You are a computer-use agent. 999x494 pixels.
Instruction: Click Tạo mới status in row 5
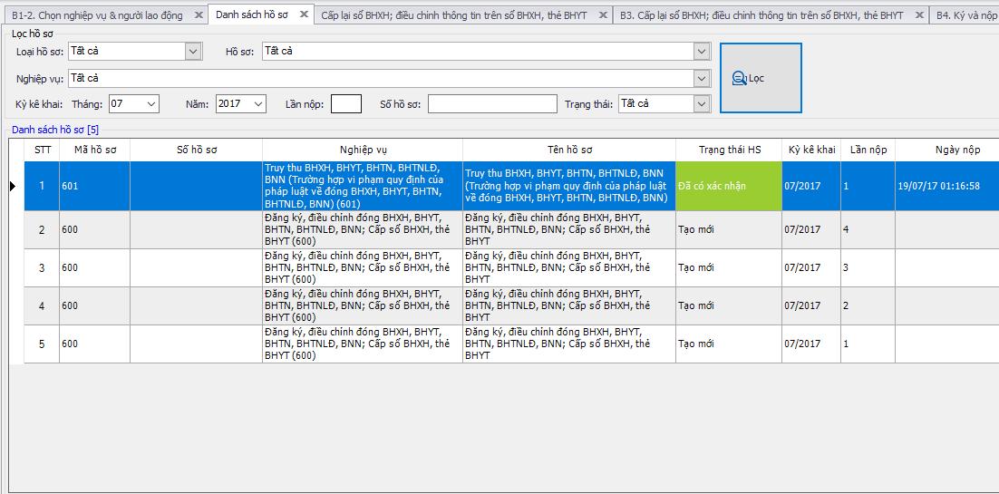[729, 344]
